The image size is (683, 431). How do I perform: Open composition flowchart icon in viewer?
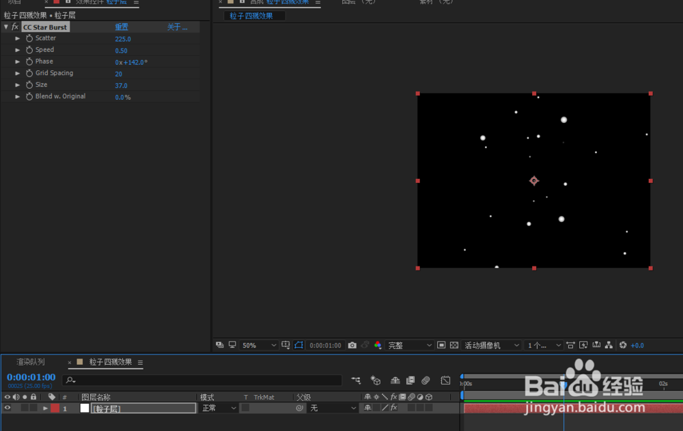tap(609, 345)
